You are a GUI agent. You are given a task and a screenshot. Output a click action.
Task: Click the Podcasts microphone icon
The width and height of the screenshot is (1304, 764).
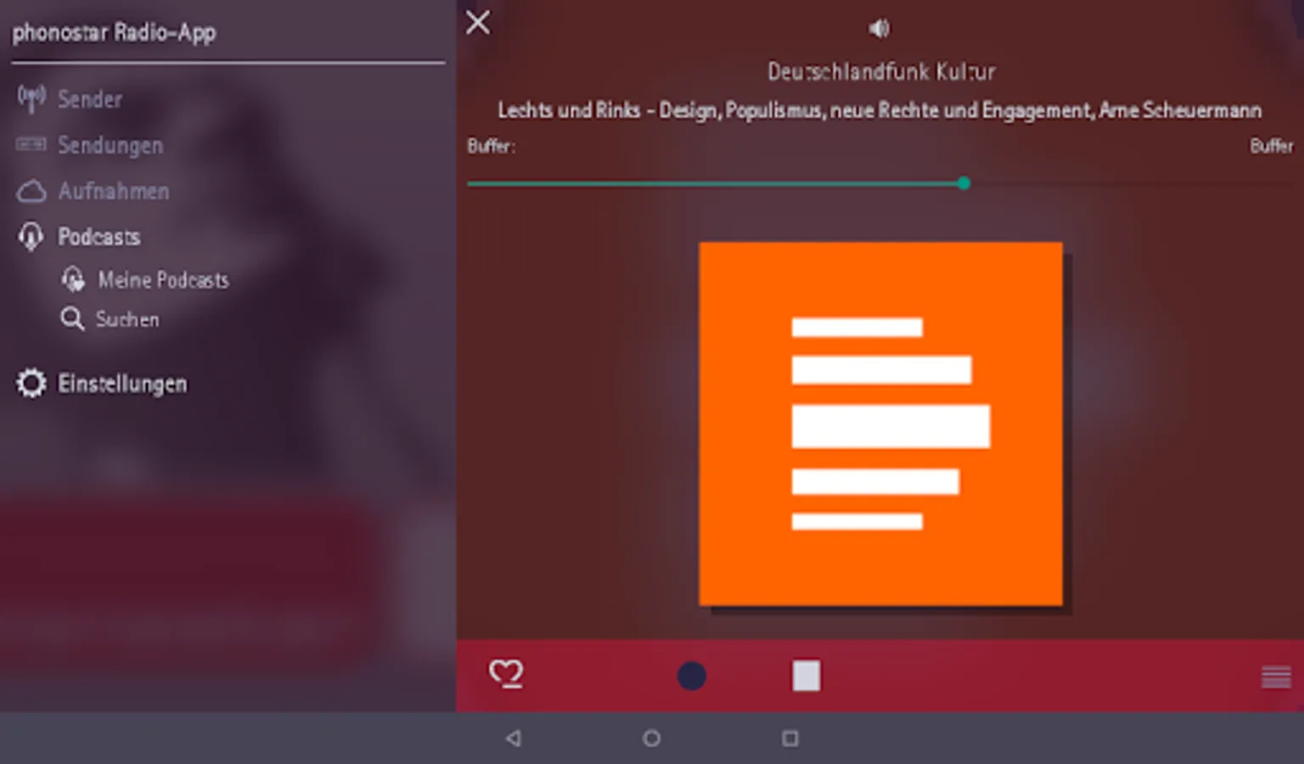point(31,236)
